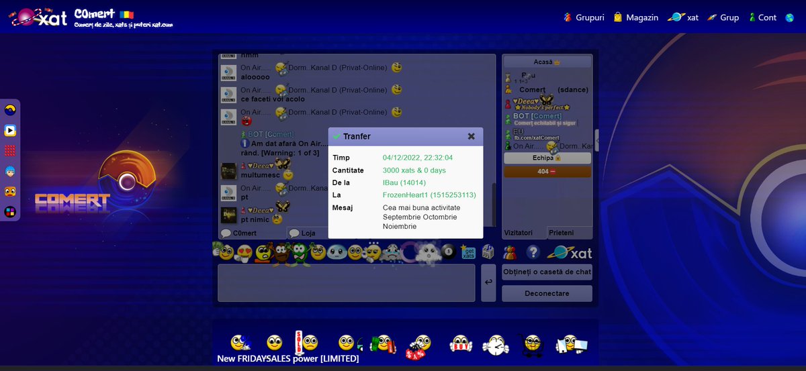Close the Tranfer dialog
The width and height of the screenshot is (806, 371).
point(472,136)
